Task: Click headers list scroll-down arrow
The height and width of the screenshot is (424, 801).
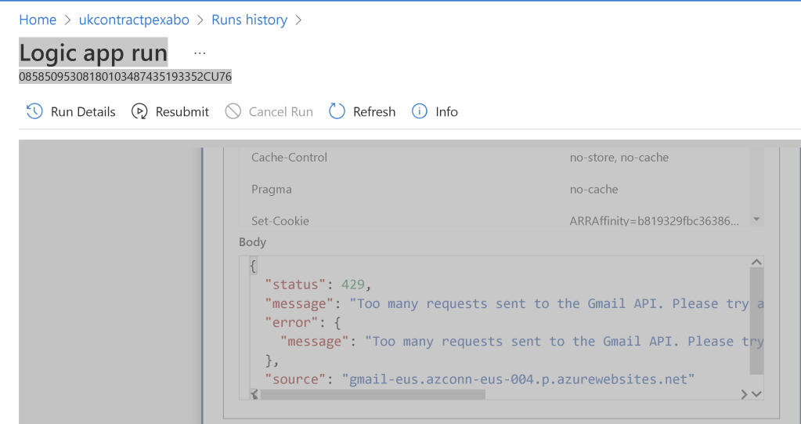Action: tap(756, 219)
